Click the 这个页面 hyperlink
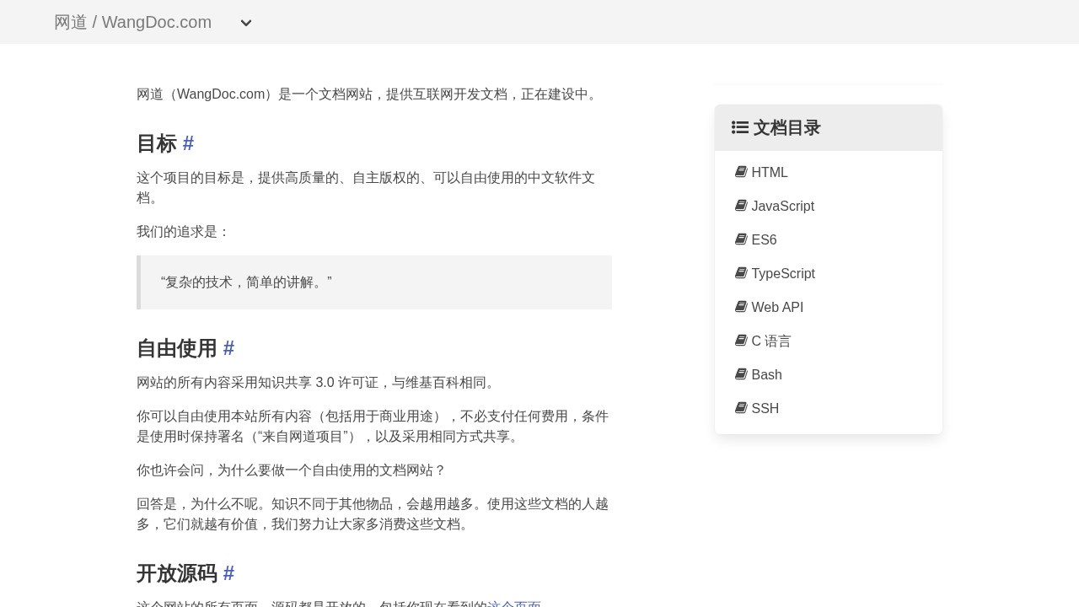 click(x=515, y=604)
